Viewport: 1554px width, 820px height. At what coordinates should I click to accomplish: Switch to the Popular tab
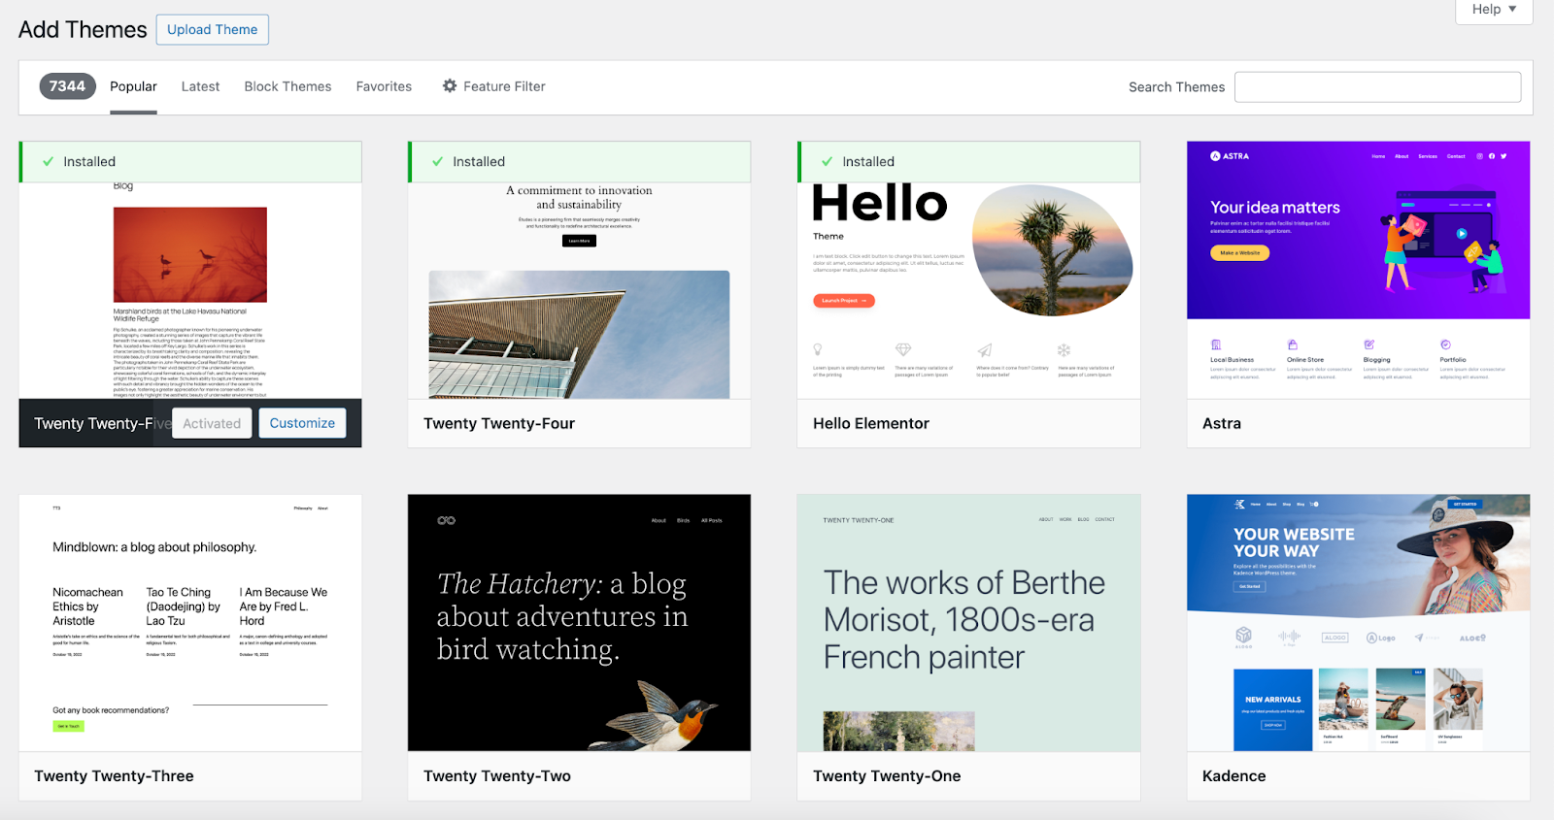[x=133, y=86]
